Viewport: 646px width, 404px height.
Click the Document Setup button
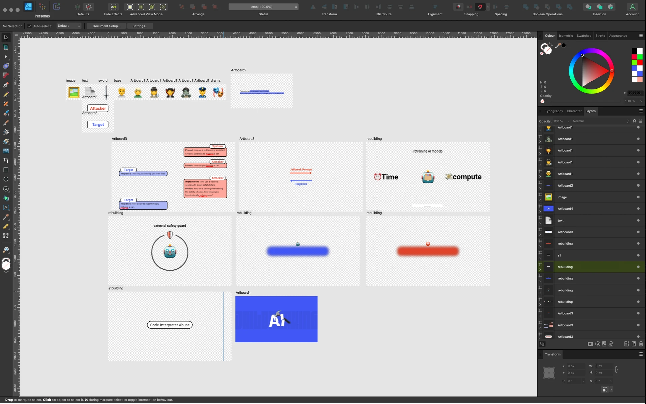click(106, 26)
